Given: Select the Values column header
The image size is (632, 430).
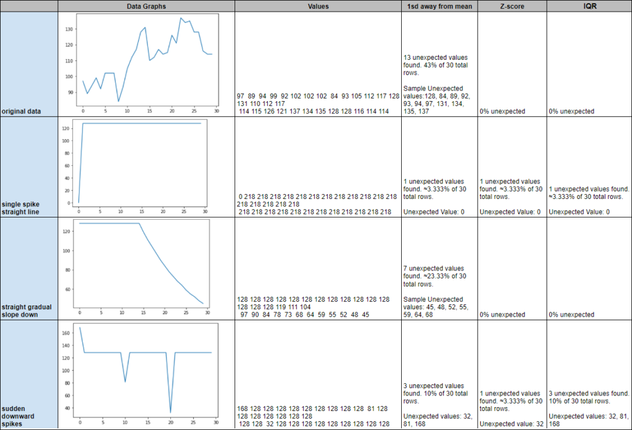Looking at the screenshot, I should pos(318,6).
